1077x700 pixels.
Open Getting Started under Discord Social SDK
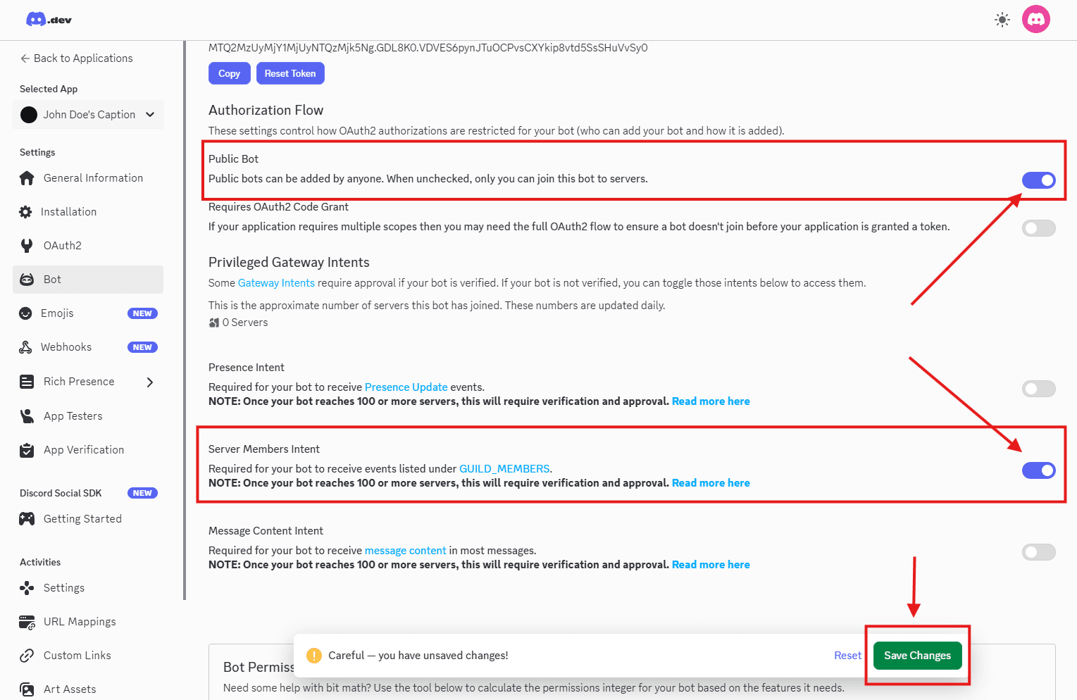[x=82, y=518]
